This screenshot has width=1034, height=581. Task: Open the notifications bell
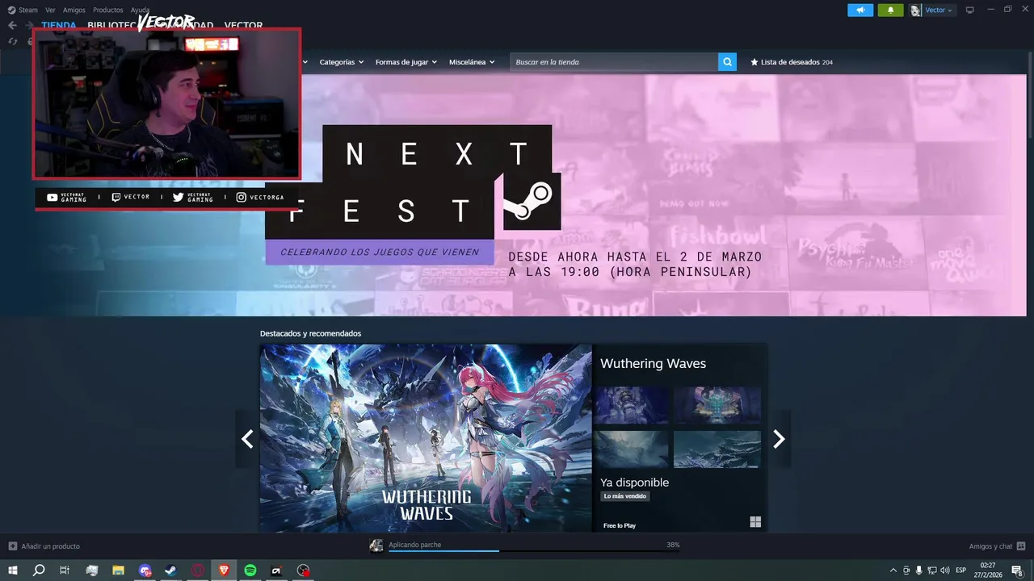(890, 10)
